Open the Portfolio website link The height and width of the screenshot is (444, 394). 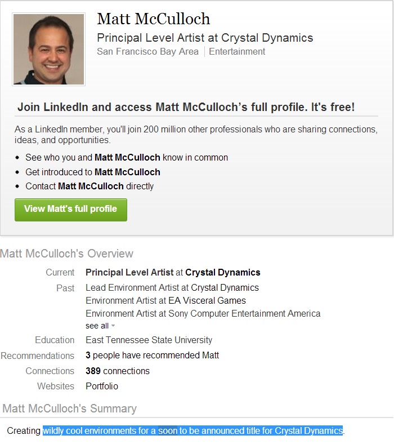click(102, 387)
